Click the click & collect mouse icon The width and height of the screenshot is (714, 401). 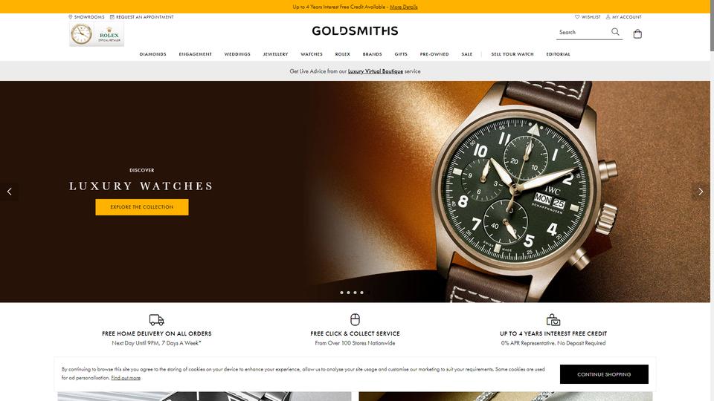pyautogui.click(x=356, y=319)
